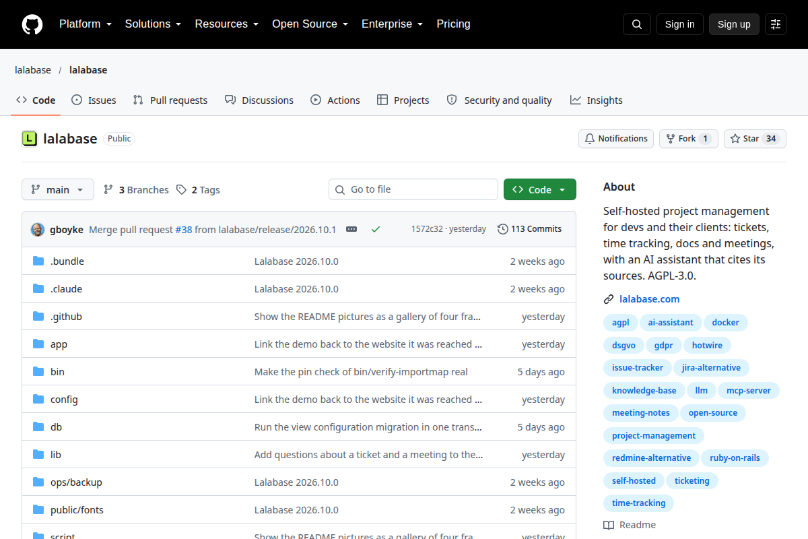Expand commit message ellipsis button
Image resolution: width=808 pixels, height=539 pixels.
tap(351, 229)
